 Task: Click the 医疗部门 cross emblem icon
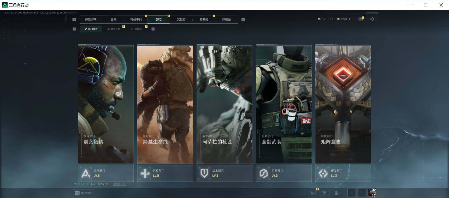pyautogui.click(x=145, y=173)
